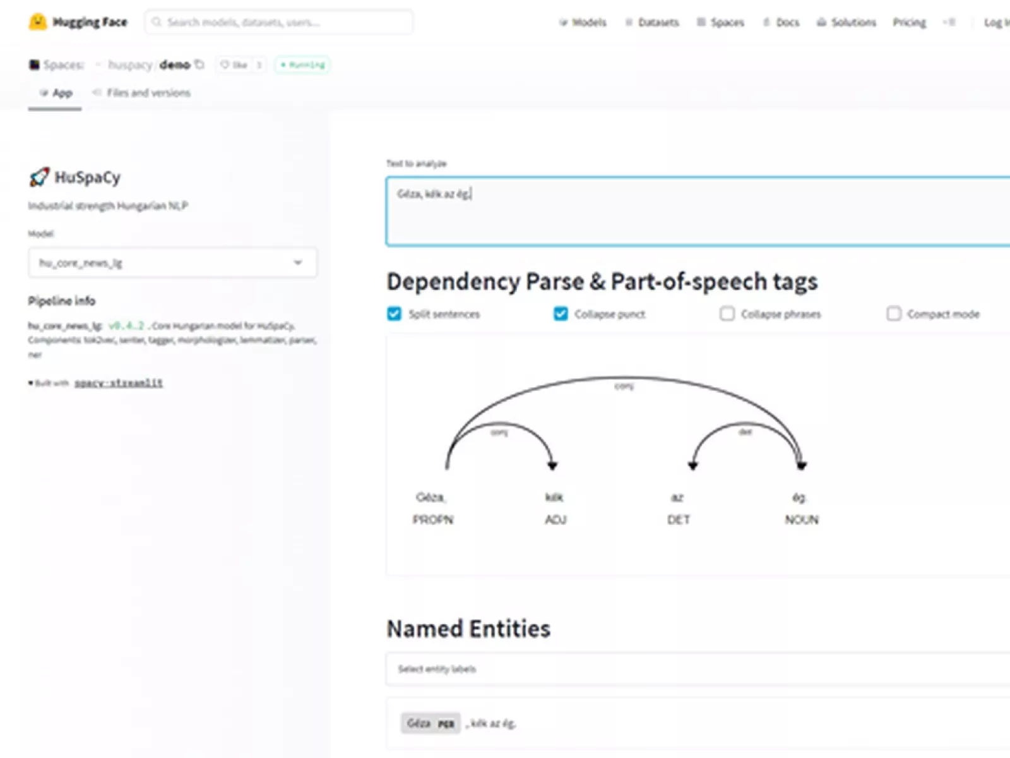Go to Pricing page
The height and width of the screenshot is (758, 1010).
pos(909,22)
